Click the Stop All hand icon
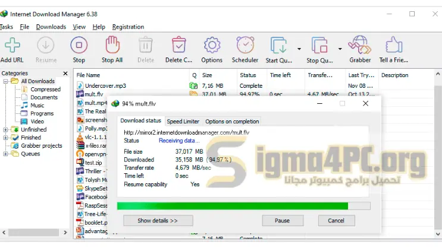442x248 pixels. (112, 44)
